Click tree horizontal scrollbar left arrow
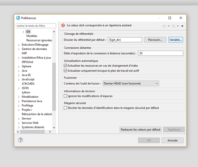198x167 pixels. (18, 132)
